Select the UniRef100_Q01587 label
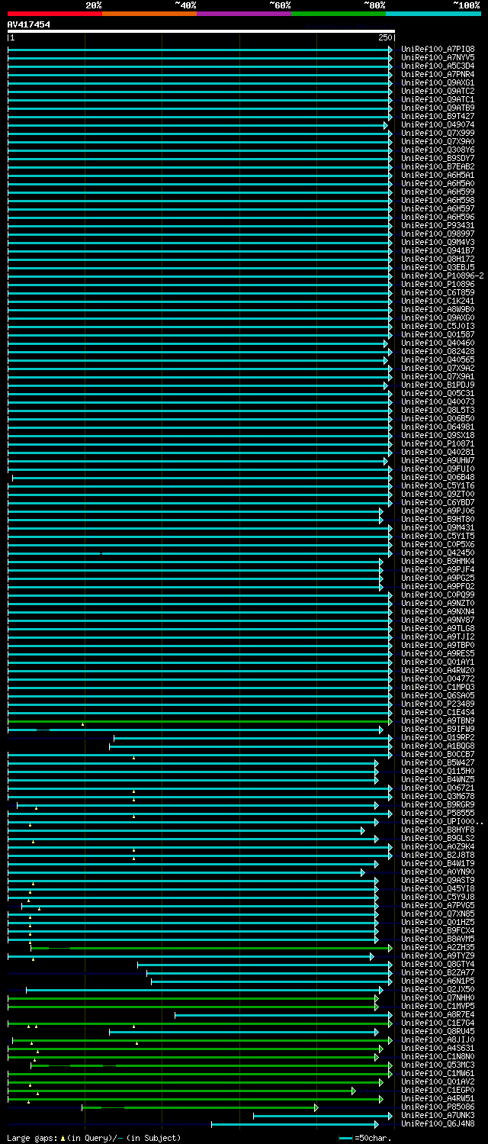488x1144 pixels. 438,334
